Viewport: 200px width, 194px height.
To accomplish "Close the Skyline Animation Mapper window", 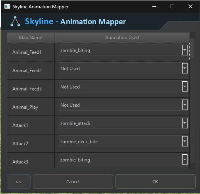I will [190, 6].
